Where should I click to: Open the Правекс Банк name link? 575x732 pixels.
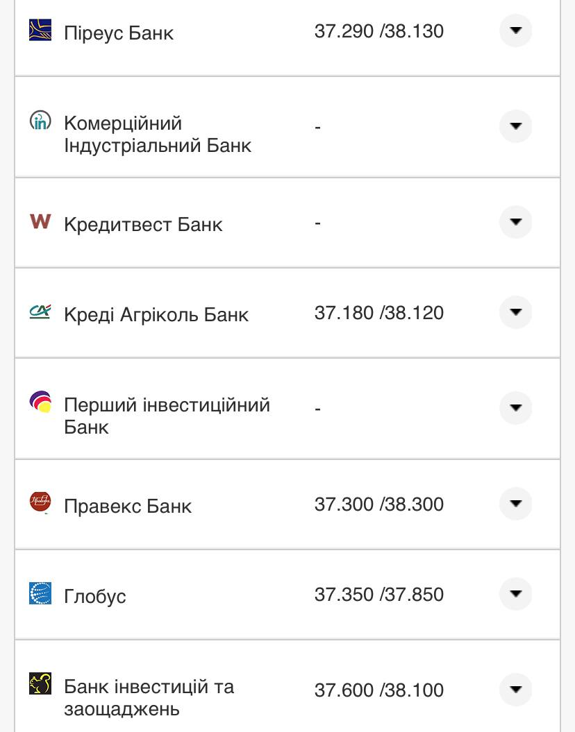128,507
